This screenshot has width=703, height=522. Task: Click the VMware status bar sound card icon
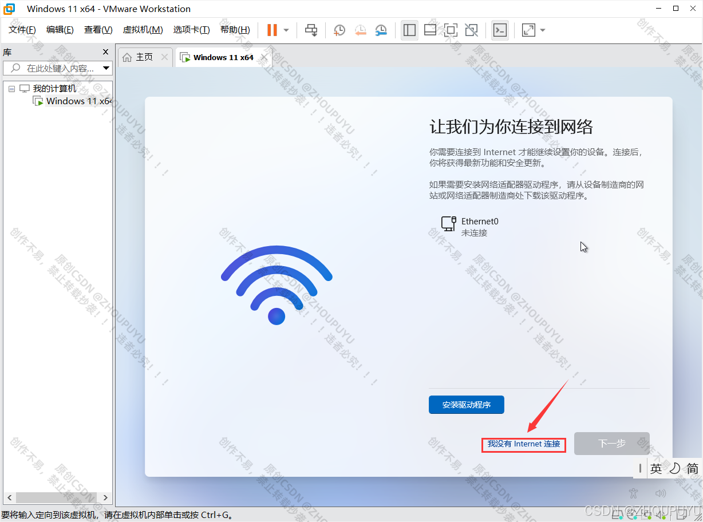point(661,516)
